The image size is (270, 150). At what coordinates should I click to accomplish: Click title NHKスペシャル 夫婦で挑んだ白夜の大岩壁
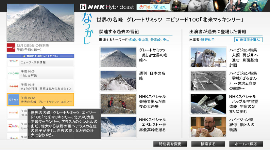pos(153,102)
